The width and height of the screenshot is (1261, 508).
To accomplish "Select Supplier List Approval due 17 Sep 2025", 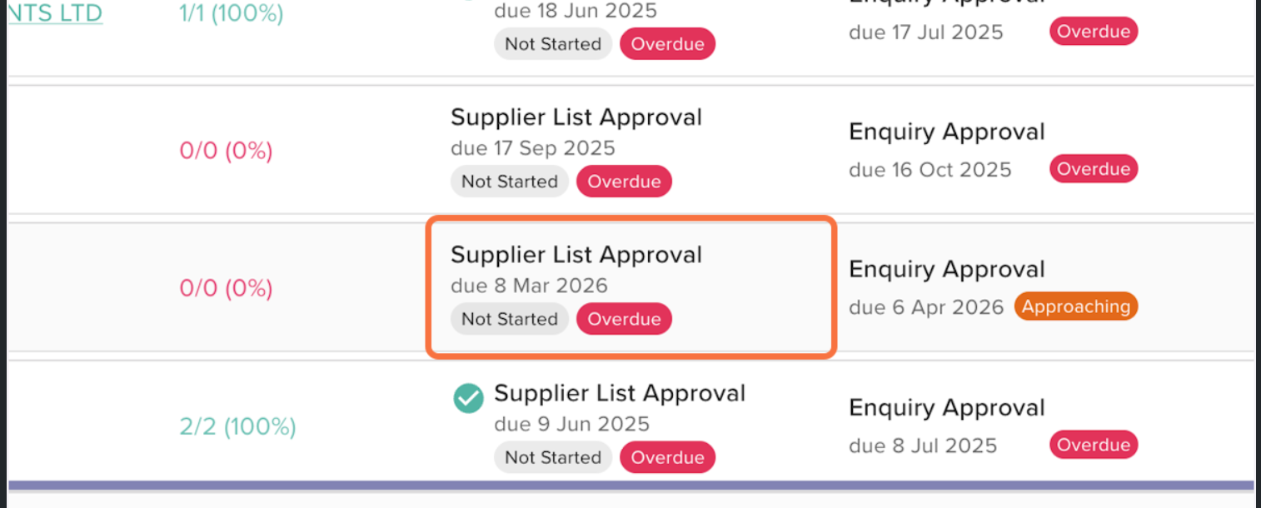I will point(576,117).
